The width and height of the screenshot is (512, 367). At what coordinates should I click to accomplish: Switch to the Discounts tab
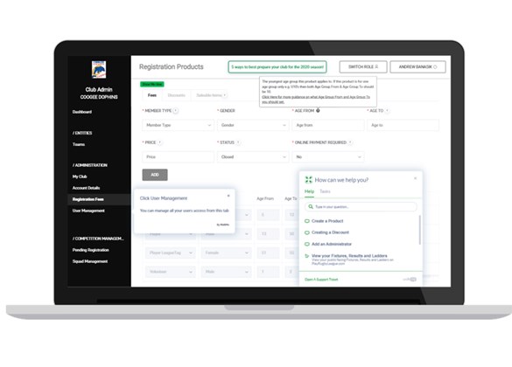coord(176,95)
